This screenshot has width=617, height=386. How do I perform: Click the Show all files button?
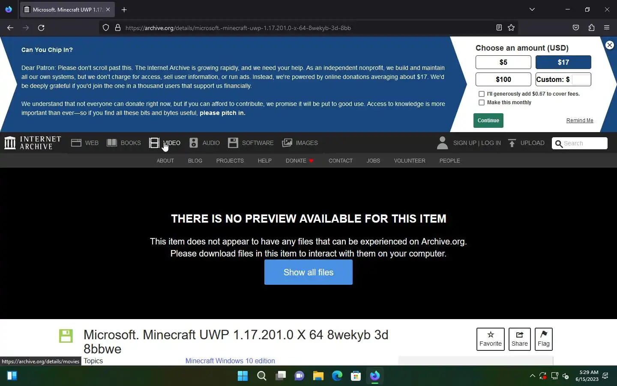[308, 272]
